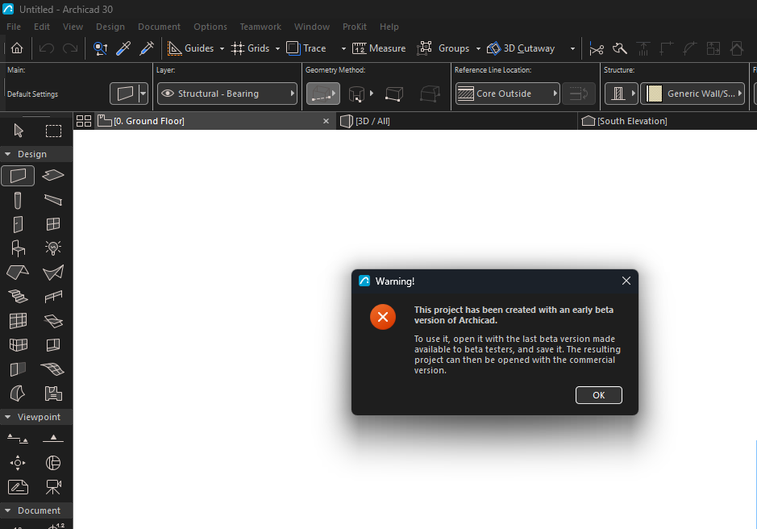Viewport: 757px width, 529px height.
Task: Close the Ground Floor tab
Action: click(x=326, y=121)
